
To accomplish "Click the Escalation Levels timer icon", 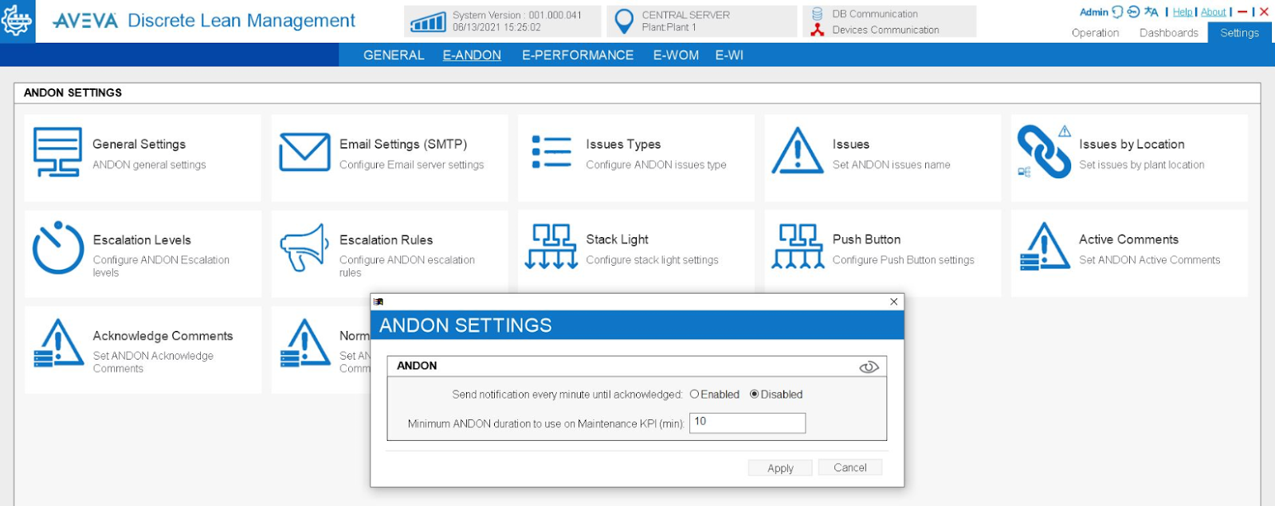I will [57, 247].
